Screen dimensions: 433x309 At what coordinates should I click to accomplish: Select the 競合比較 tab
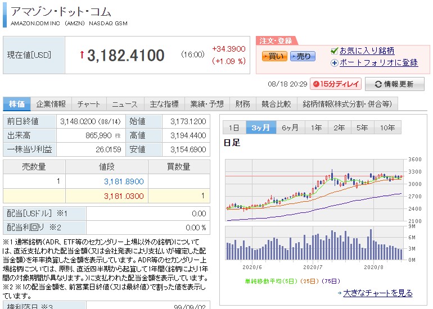277,104
